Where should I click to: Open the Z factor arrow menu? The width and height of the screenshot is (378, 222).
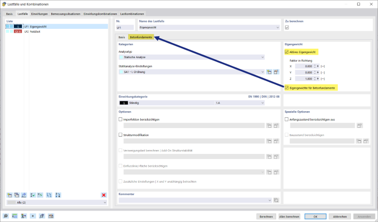318,79
